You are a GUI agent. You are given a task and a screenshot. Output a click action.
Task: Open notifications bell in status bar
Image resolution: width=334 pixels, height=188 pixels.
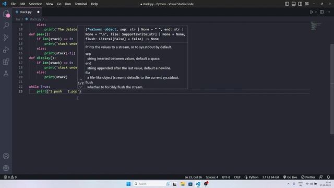coord(328,177)
